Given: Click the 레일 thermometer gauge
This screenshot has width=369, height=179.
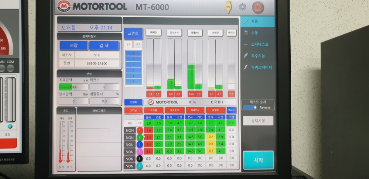Looking at the screenshot, I should click(61, 142).
